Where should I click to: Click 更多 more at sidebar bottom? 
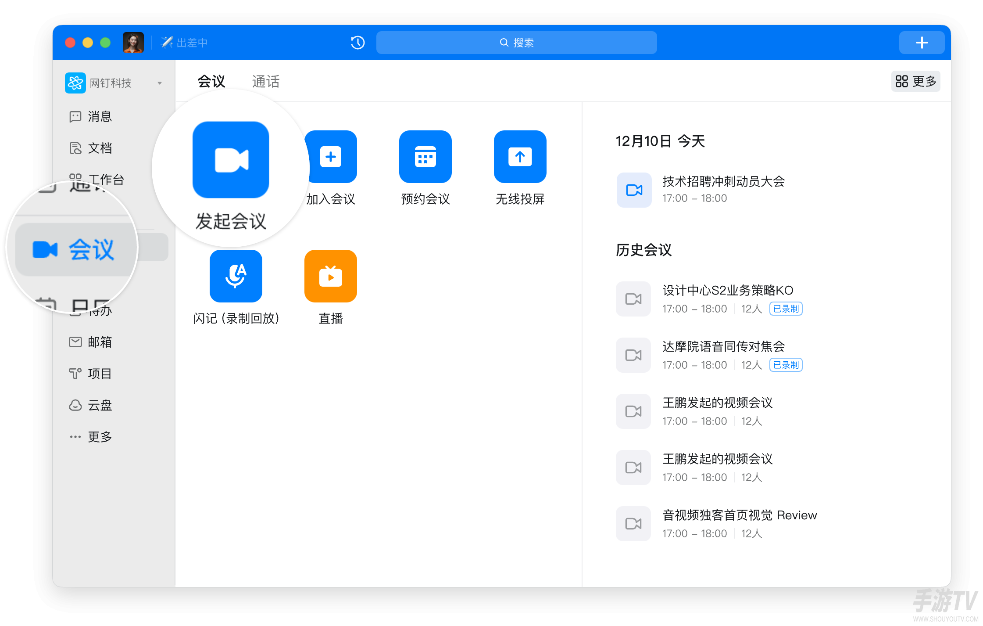pos(91,437)
